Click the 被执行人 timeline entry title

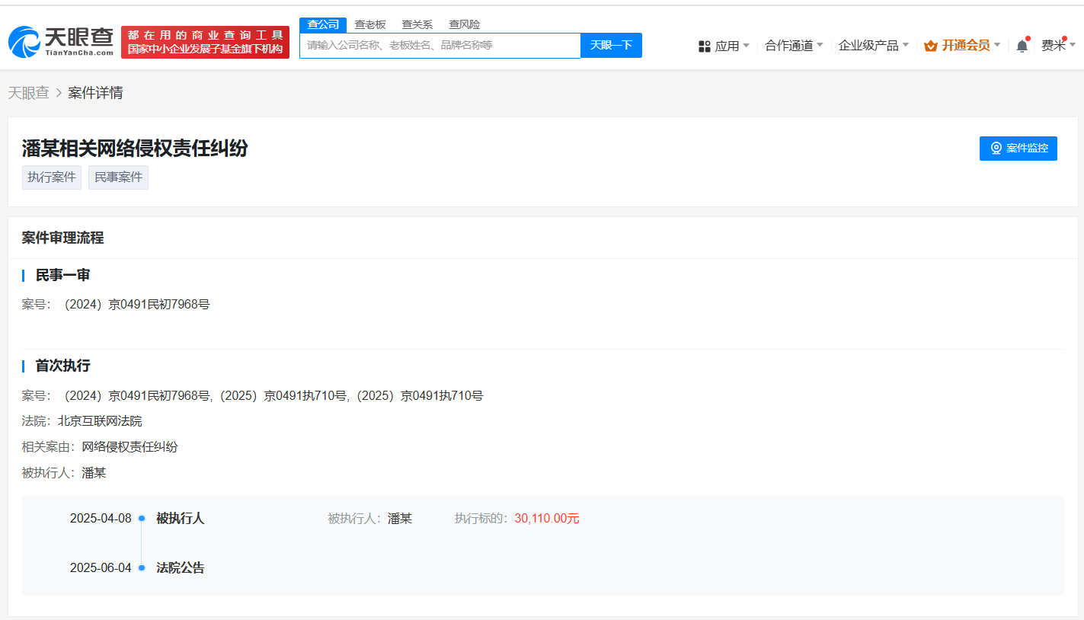point(181,519)
